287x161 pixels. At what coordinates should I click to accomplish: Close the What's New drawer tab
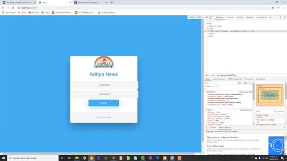[x=230, y=127]
